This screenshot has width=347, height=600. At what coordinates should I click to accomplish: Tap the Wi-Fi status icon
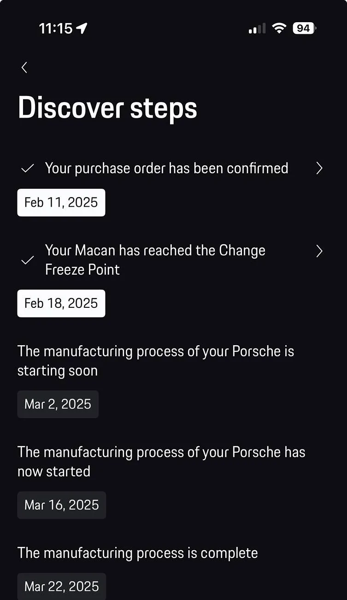pyautogui.click(x=279, y=28)
